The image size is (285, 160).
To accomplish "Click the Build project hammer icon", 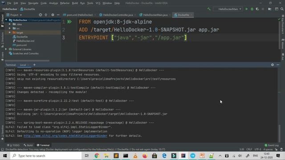I will pyautogui.click(x=209, y=9).
